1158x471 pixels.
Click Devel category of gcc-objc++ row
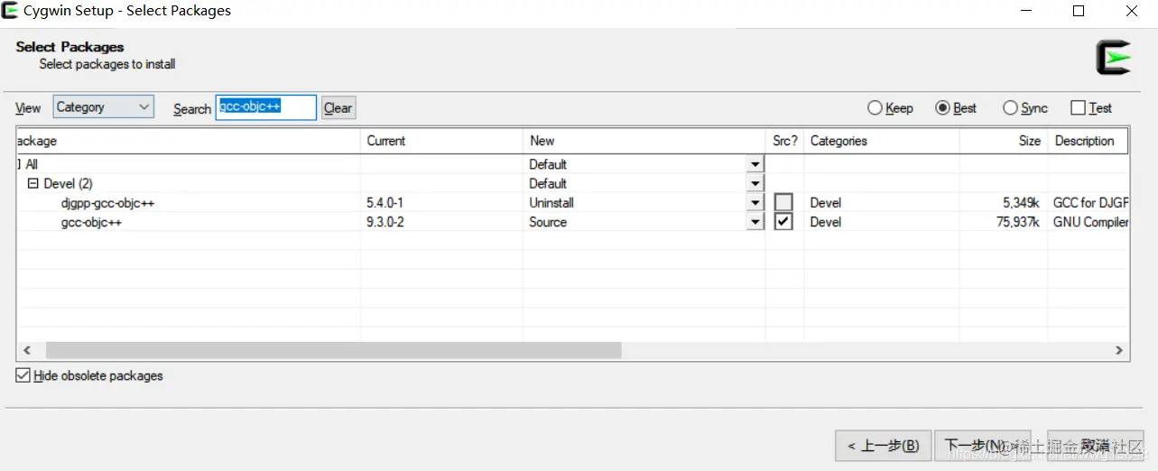(x=826, y=222)
